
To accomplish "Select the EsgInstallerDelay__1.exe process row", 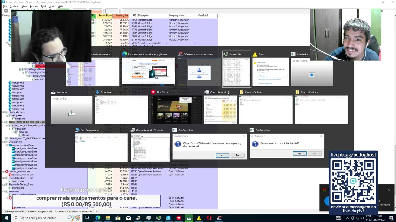I will pos(21,185).
